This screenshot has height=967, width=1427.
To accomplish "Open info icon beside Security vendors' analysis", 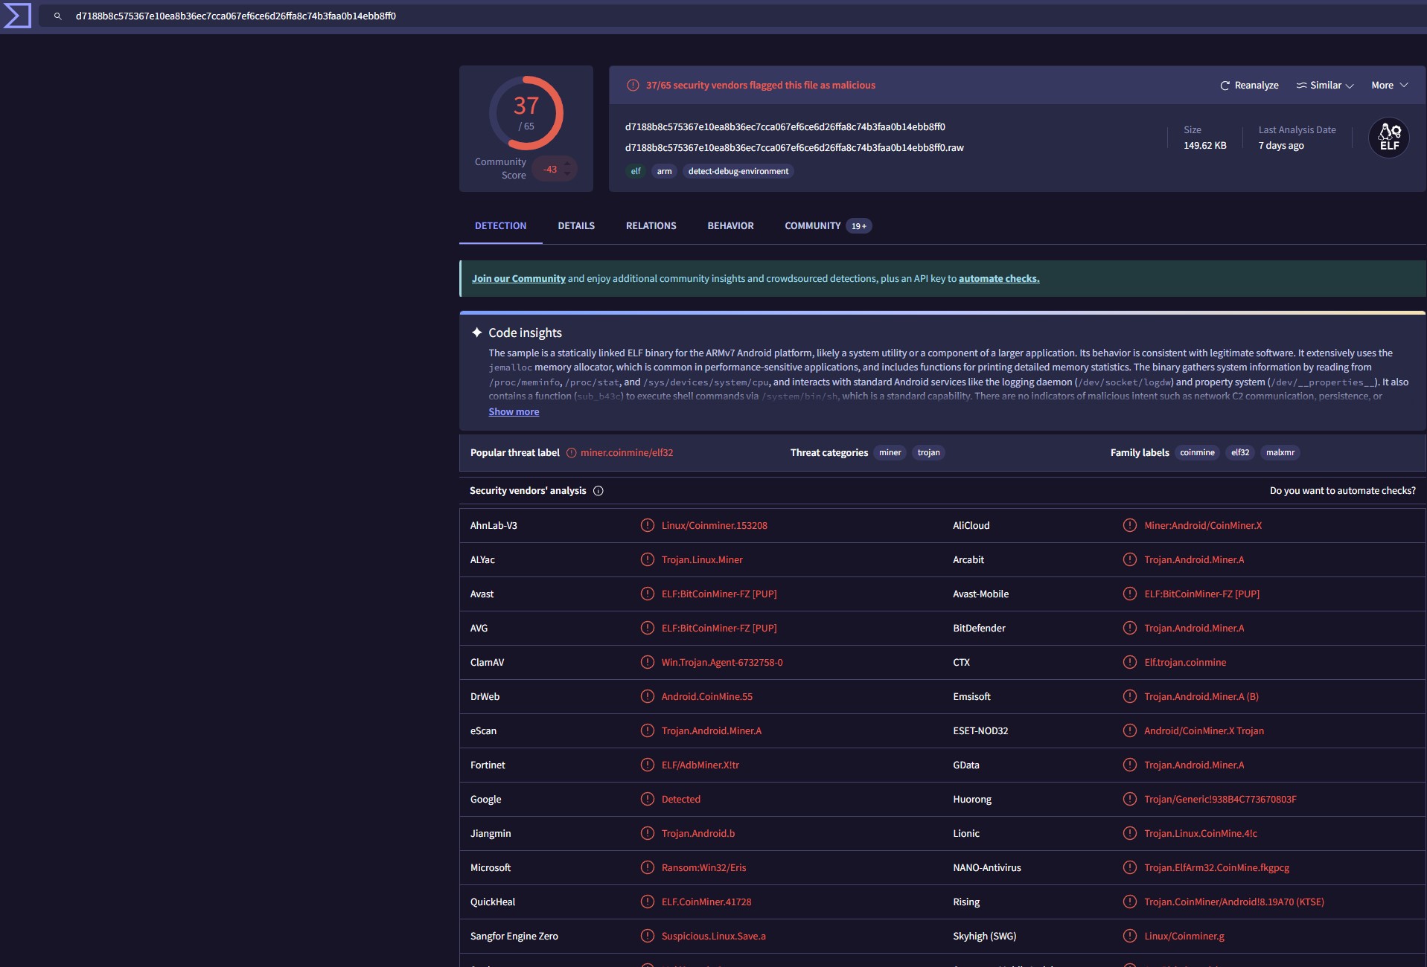I will pyautogui.click(x=598, y=491).
